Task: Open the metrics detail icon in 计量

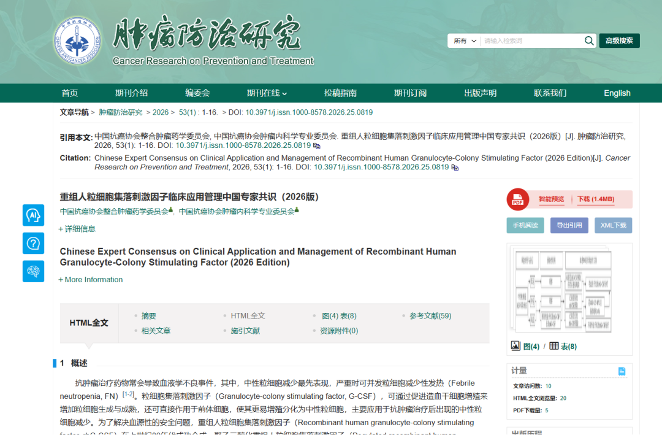Action: (x=622, y=371)
